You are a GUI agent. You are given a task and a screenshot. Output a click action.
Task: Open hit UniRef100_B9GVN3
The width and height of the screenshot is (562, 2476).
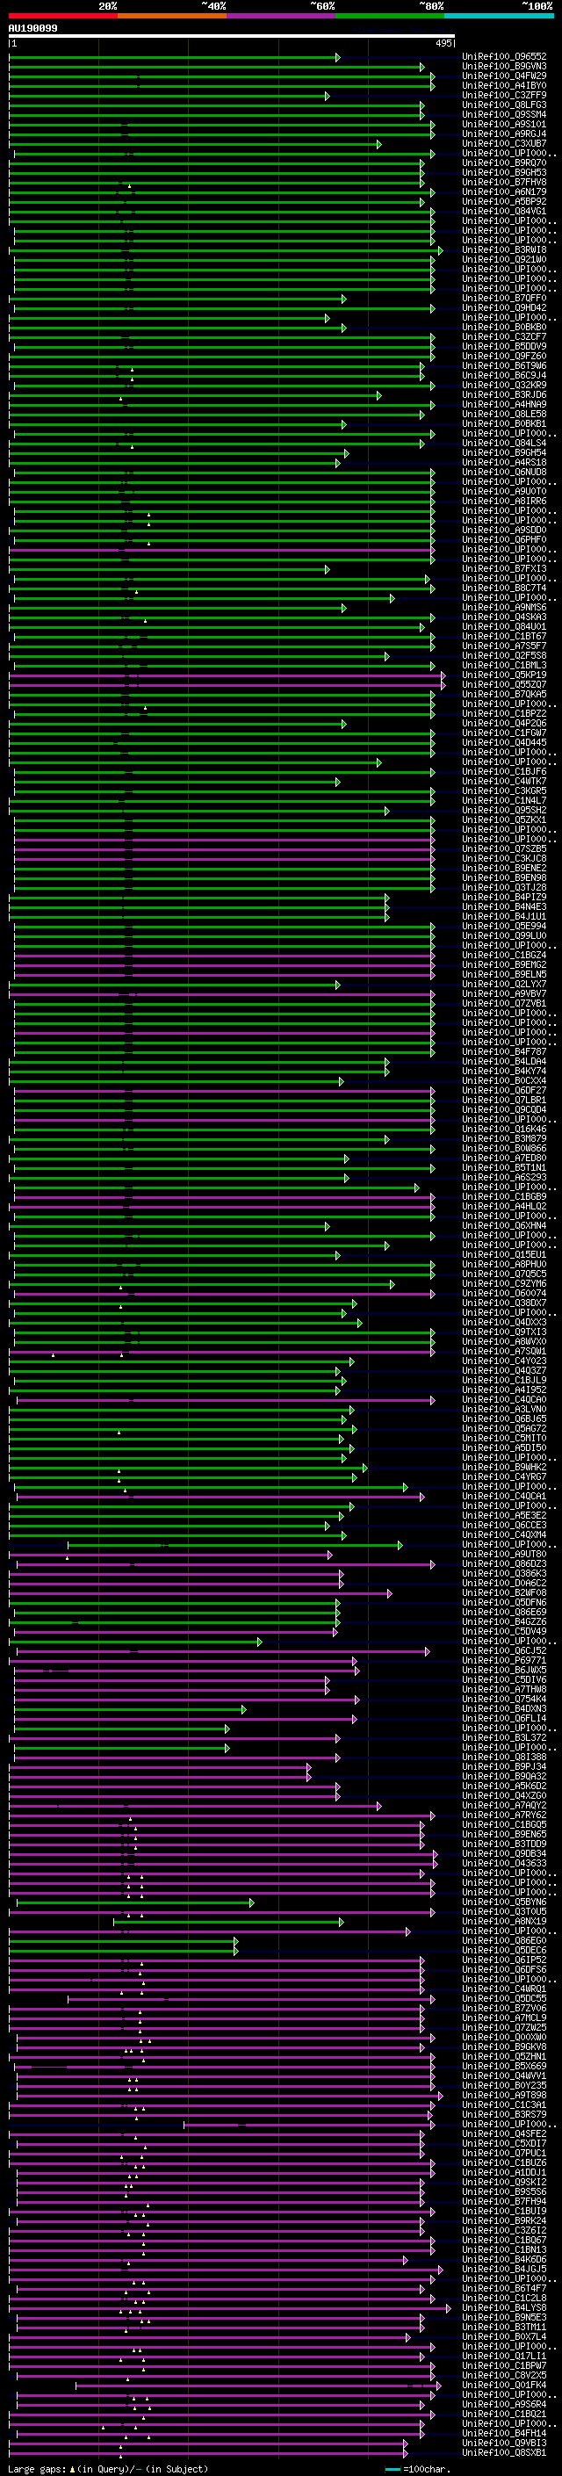(504, 68)
